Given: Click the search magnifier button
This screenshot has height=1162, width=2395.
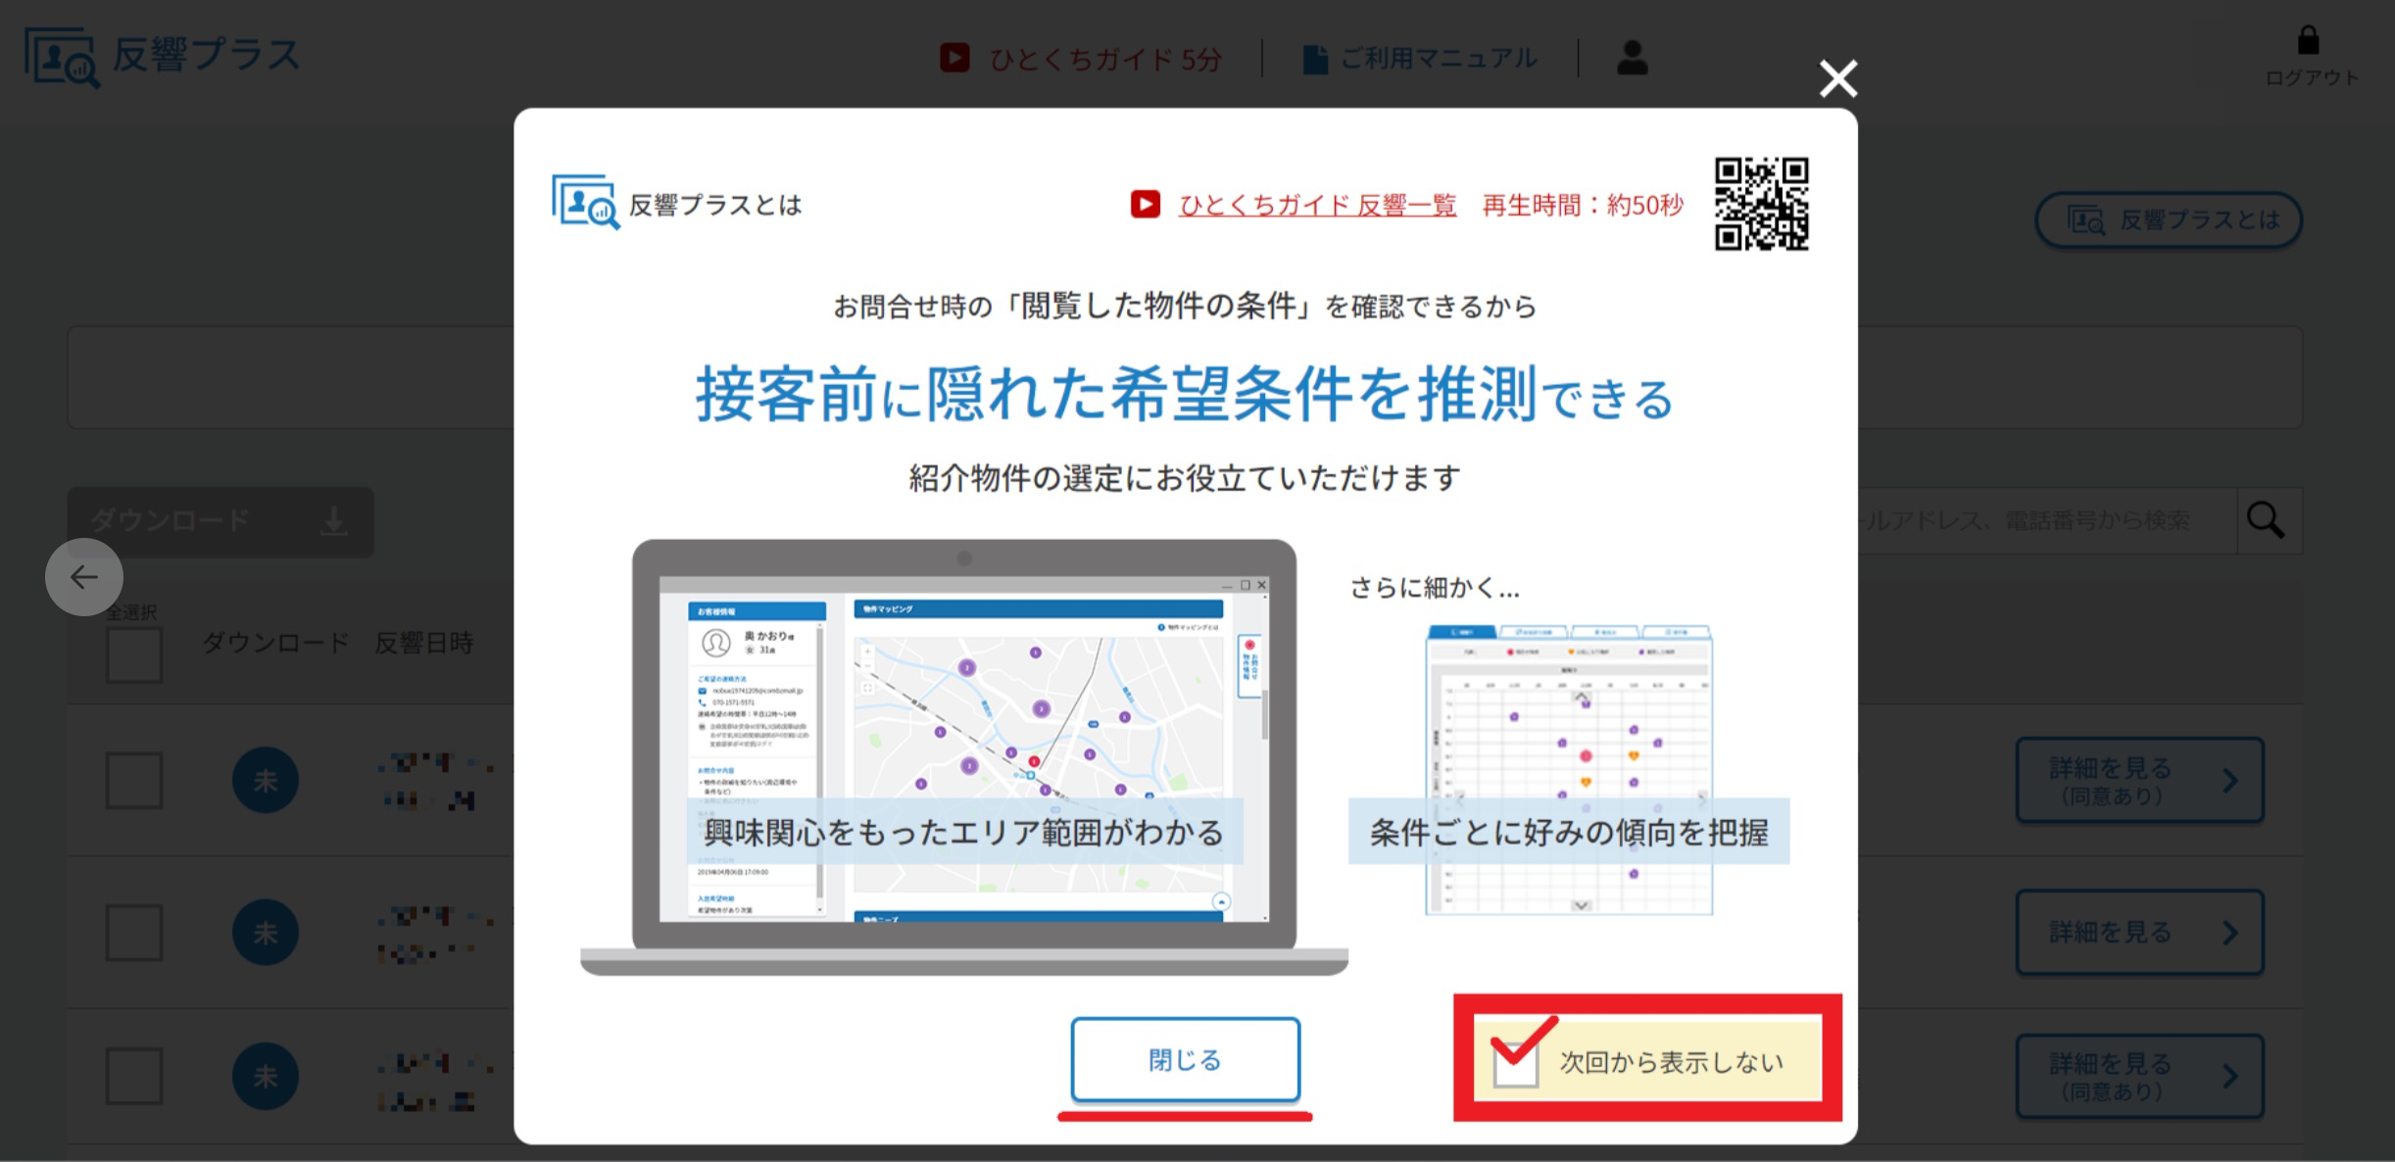Looking at the screenshot, I should click(2268, 521).
